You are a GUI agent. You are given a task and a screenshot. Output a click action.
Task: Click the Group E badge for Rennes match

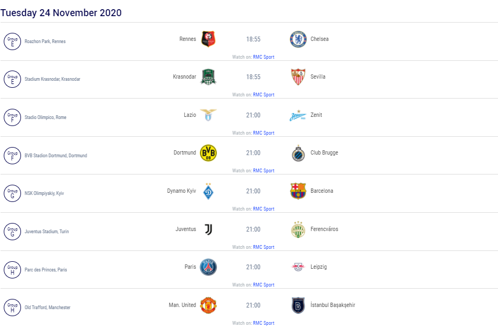click(x=12, y=41)
